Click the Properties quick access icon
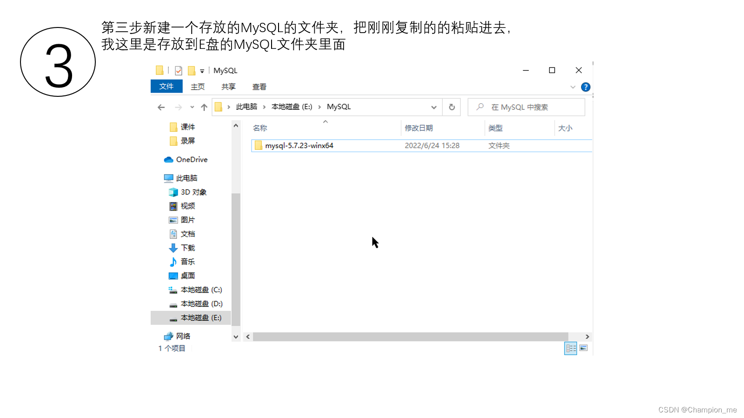This screenshot has width=744, height=418. click(x=179, y=70)
